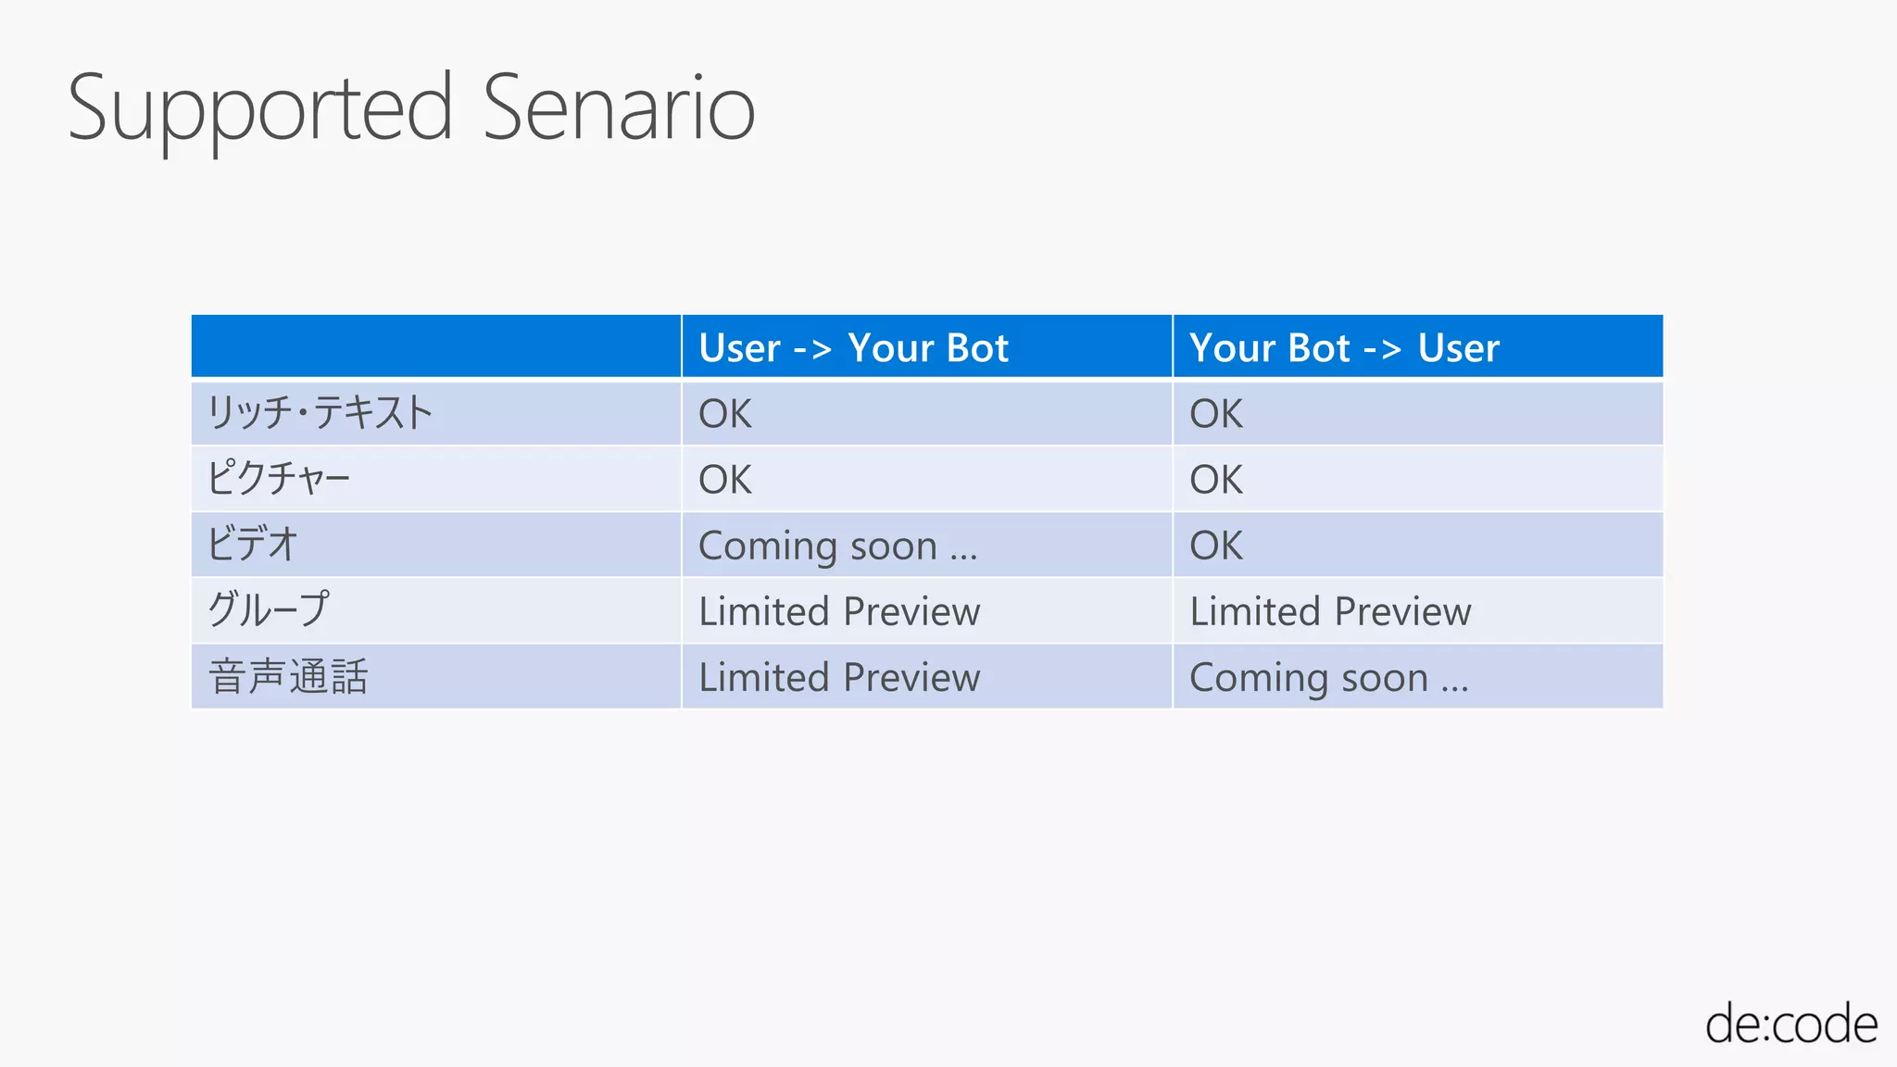The width and height of the screenshot is (1897, 1067).
Task: Click the 'リッチ・テキスト' row label
Action: (x=320, y=413)
